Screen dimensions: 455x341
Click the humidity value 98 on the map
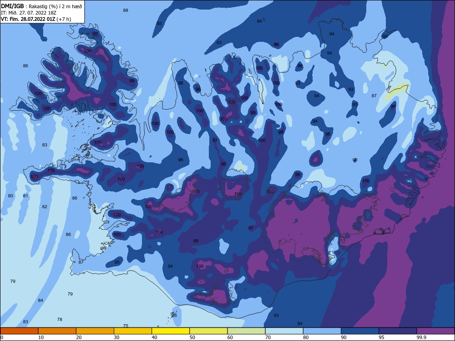pos(198,89)
